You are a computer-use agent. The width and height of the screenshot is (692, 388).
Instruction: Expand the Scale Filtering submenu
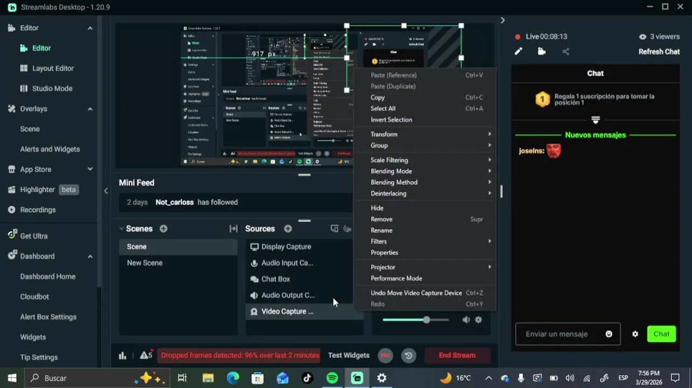point(426,160)
